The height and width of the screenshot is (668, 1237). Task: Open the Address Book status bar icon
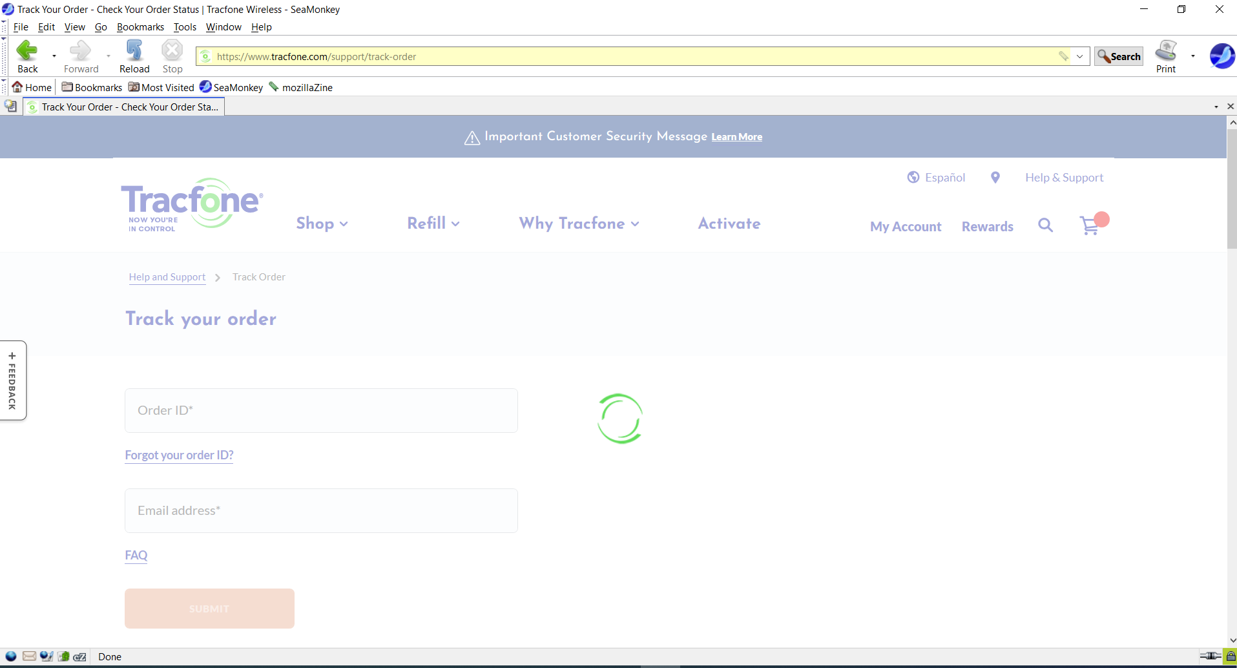coord(63,656)
